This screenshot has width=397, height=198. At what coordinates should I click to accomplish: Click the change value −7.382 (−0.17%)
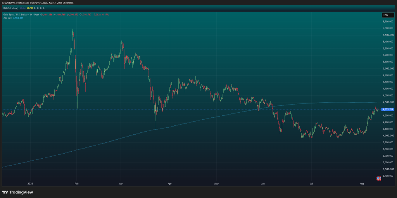[x=101, y=15]
